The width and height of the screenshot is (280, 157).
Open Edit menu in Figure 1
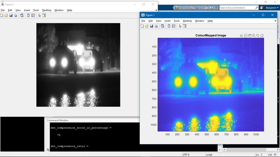[151, 21]
